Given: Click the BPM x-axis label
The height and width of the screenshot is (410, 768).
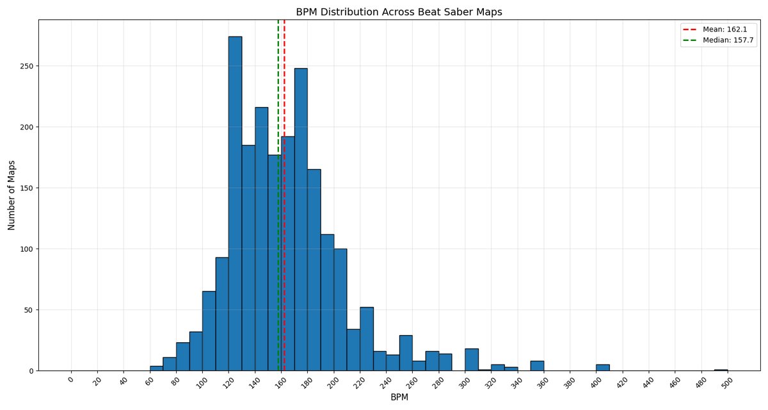Looking at the screenshot, I should coord(399,397).
